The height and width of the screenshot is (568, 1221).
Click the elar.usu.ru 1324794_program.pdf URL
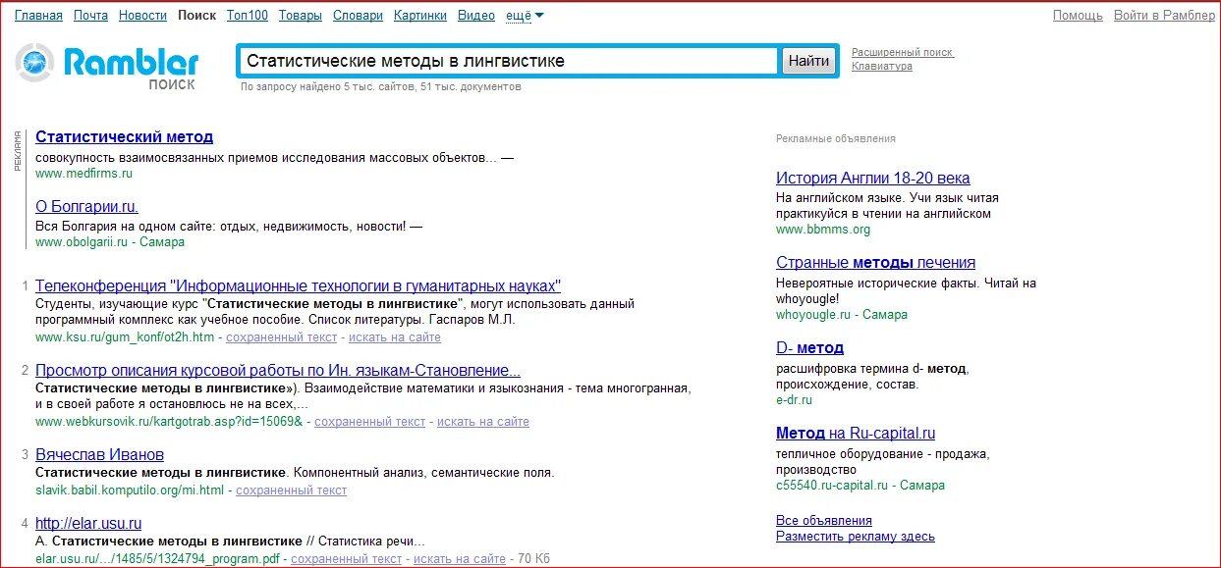click(x=157, y=559)
